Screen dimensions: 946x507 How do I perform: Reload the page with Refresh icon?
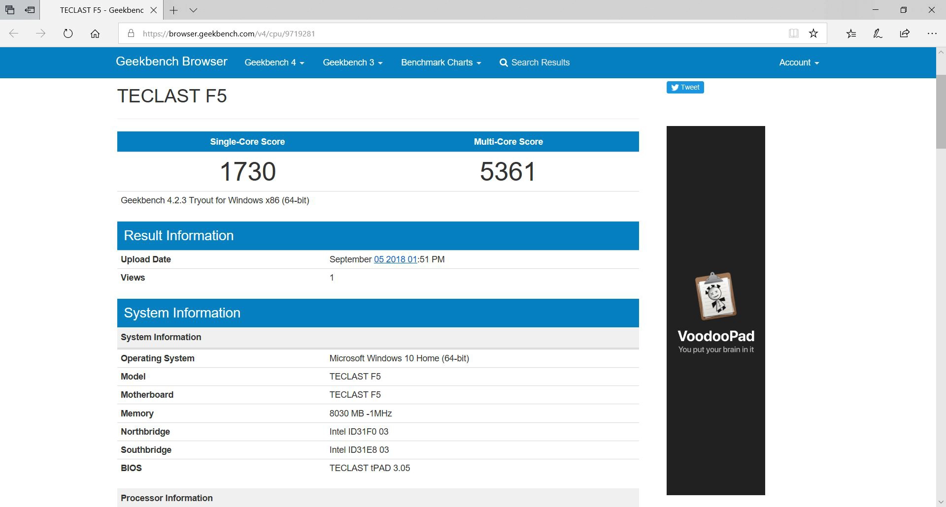pos(68,33)
